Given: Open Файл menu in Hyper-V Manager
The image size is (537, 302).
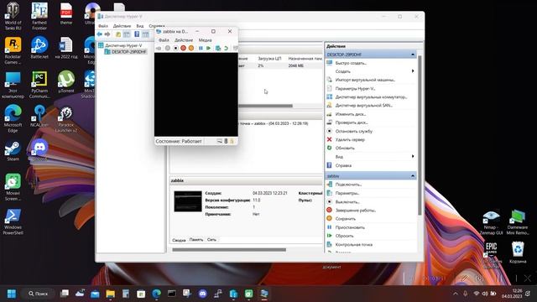Looking at the screenshot, I should pyautogui.click(x=103, y=26).
